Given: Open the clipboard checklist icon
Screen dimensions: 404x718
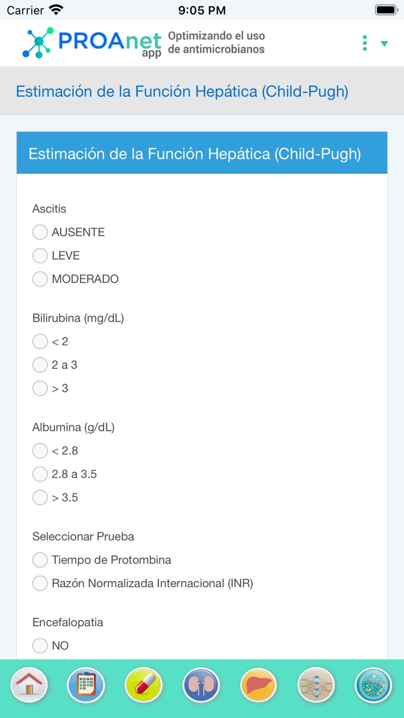Looking at the screenshot, I should [86, 685].
